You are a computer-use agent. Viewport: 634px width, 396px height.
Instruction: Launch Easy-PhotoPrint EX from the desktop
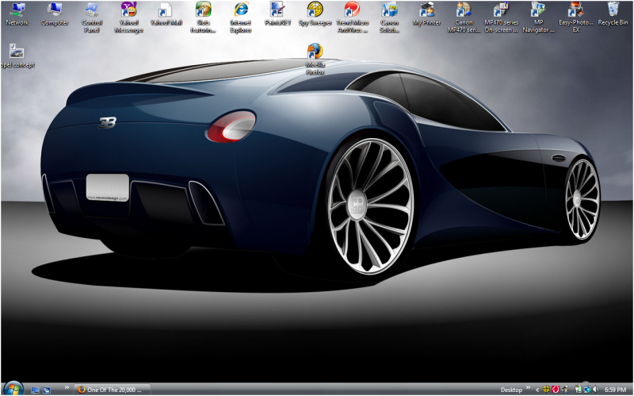click(575, 11)
